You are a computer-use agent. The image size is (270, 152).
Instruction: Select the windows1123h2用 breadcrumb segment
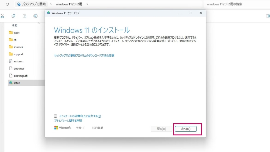(x=69, y=4)
